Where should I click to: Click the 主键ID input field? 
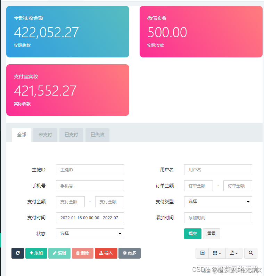tap(90, 170)
